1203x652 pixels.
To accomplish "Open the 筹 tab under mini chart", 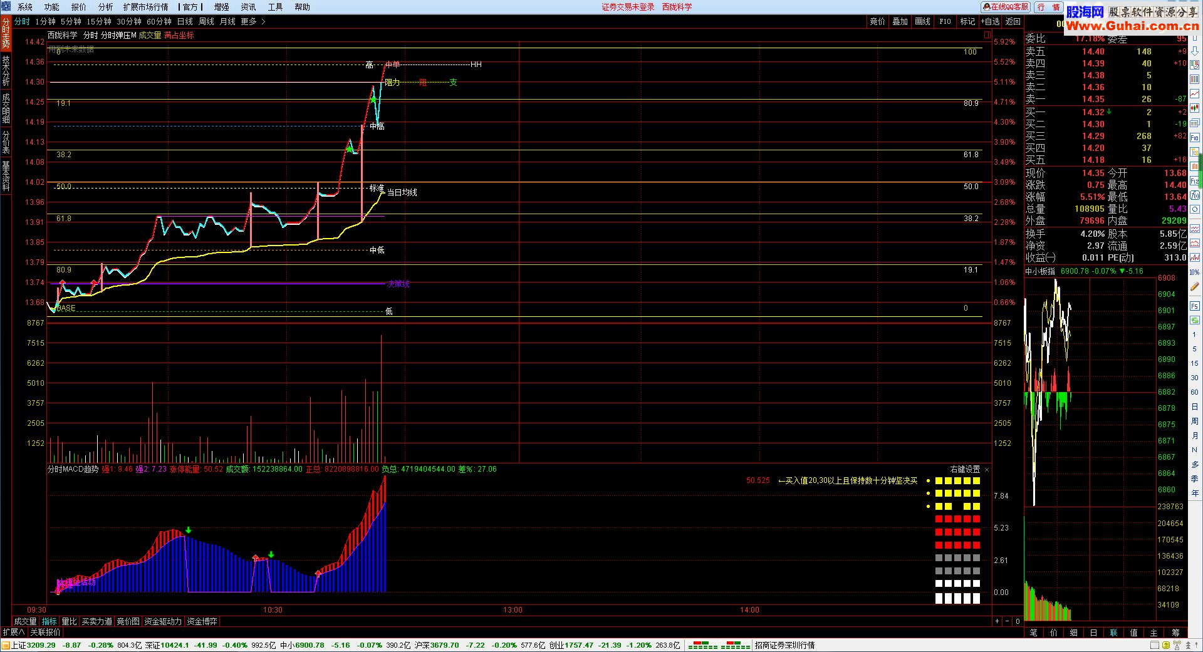I will coord(1175,633).
